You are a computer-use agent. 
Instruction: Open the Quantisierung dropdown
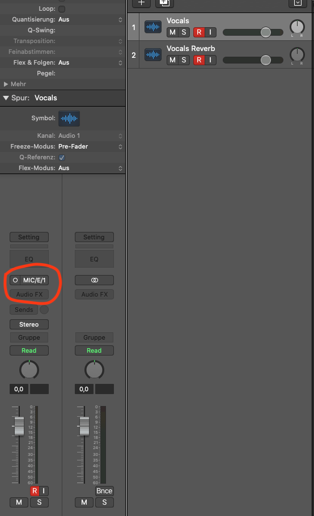90,19
